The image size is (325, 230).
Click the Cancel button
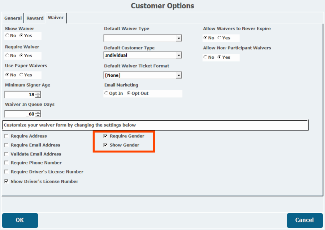(x=304, y=220)
